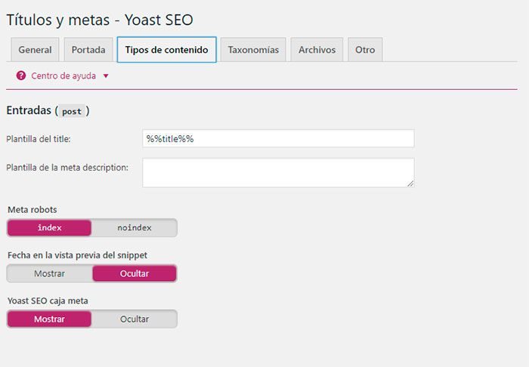Viewport: 529px width, 367px height.
Task: Click the 'Títulos y metas - Yoast SEO' heading
Action: (100, 20)
